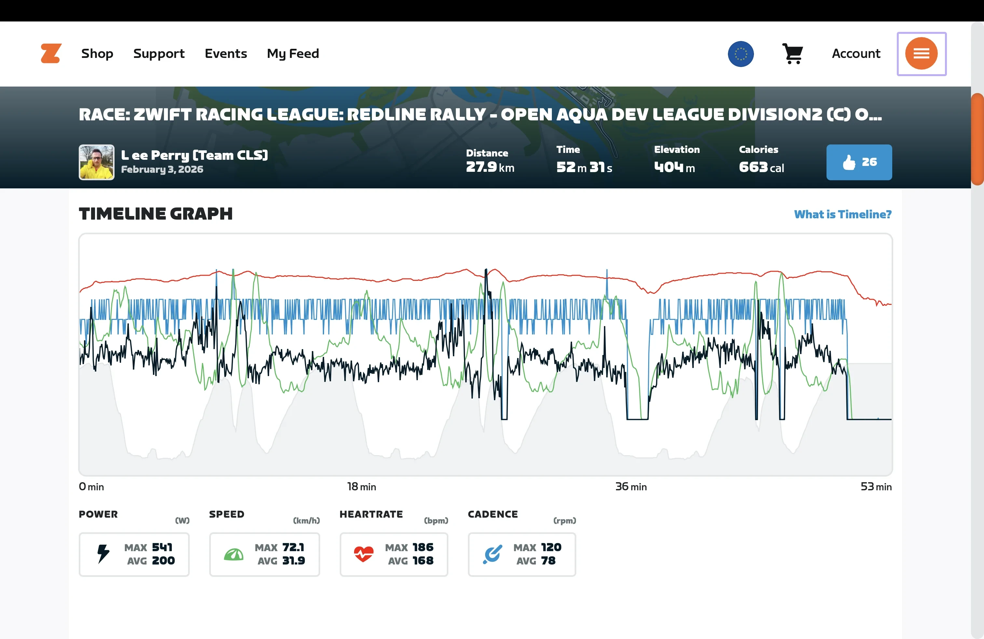Screen dimensions: 984x639
Task: Click the race title heading
Action: click(x=480, y=115)
